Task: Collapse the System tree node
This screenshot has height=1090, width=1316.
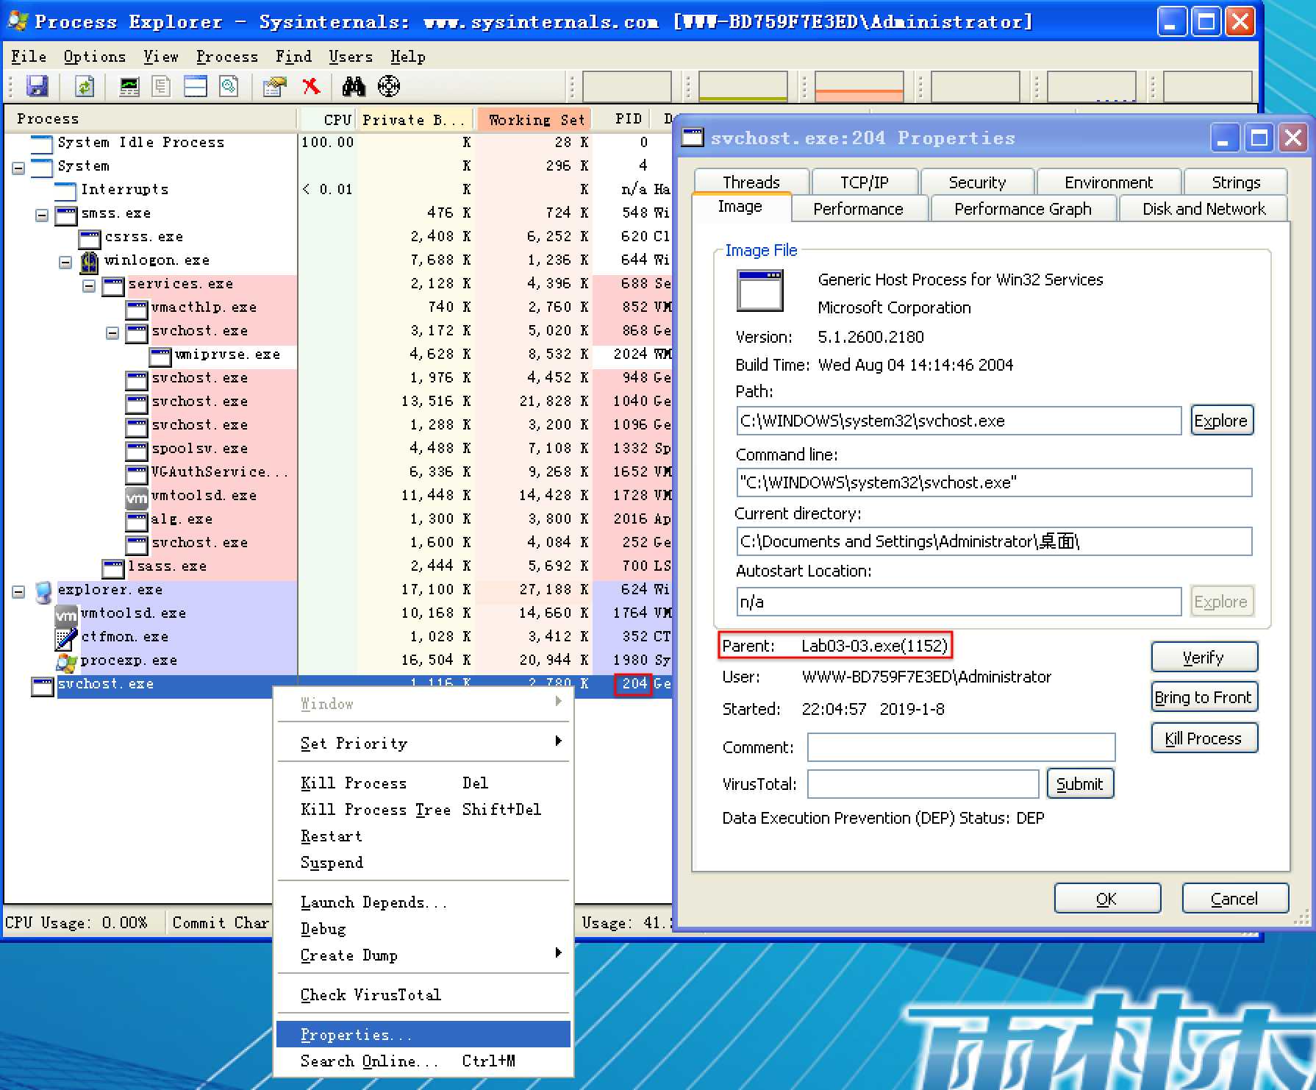Action: pyautogui.click(x=18, y=168)
